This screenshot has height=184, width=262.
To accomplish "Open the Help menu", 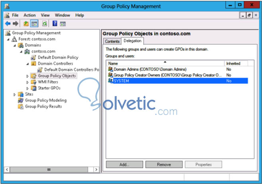I will [x=79, y=15].
